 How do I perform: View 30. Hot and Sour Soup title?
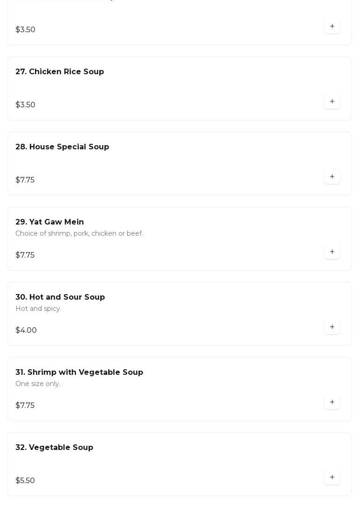click(x=60, y=297)
